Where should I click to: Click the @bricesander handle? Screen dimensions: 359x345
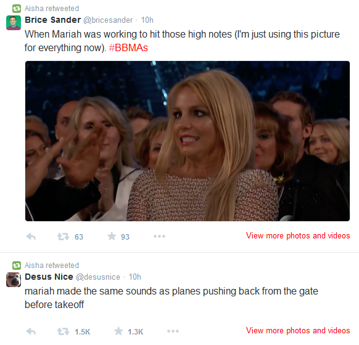click(108, 20)
